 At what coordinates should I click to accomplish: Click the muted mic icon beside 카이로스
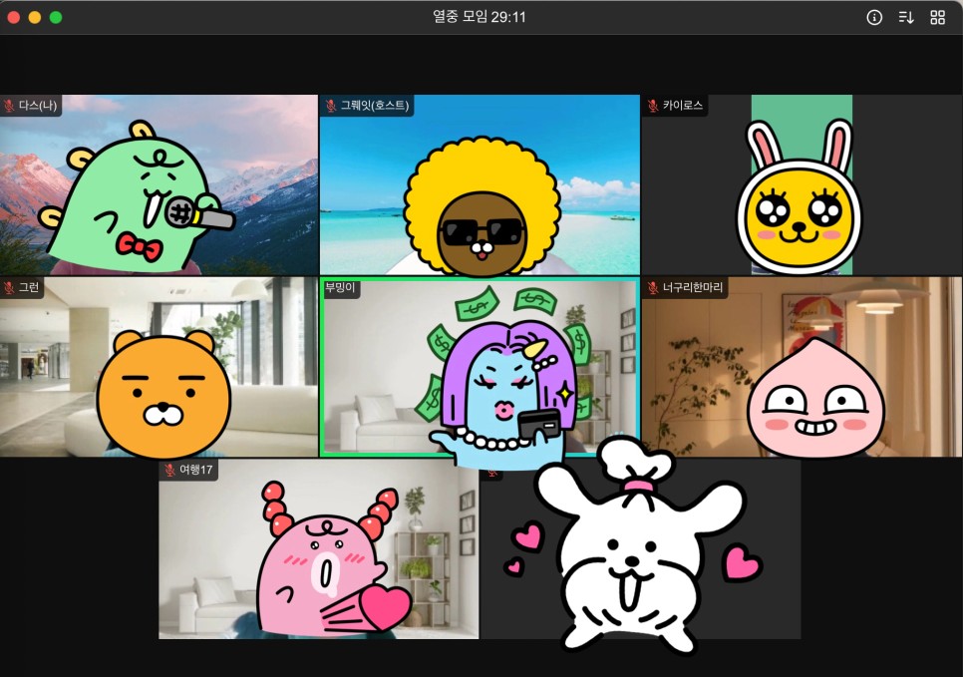(653, 105)
